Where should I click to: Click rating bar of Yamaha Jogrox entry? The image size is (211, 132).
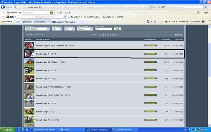[150, 46]
